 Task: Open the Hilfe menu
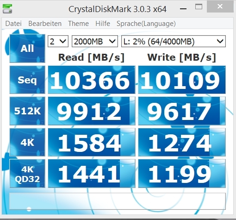point(103,24)
